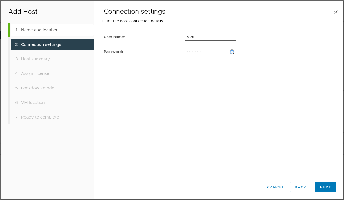344x200 pixels.
Task: Close the Add Host dialog with X
Action: tap(335, 12)
